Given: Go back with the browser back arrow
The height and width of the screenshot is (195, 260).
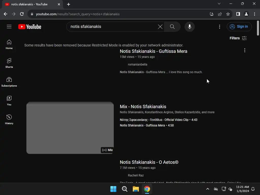Looking at the screenshot, I should (6, 14).
